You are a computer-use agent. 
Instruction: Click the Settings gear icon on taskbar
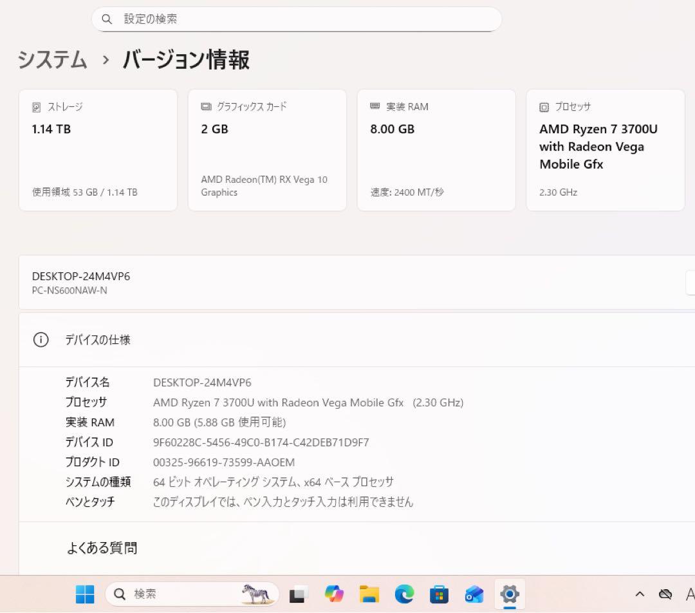pyautogui.click(x=510, y=594)
